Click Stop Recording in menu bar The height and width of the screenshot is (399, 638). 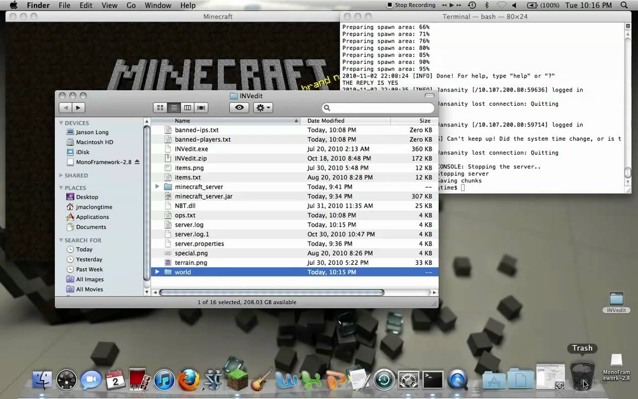(x=411, y=6)
